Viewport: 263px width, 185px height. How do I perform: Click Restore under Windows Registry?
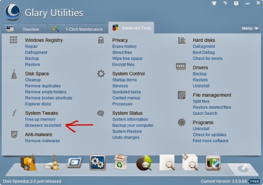(x=32, y=64)
